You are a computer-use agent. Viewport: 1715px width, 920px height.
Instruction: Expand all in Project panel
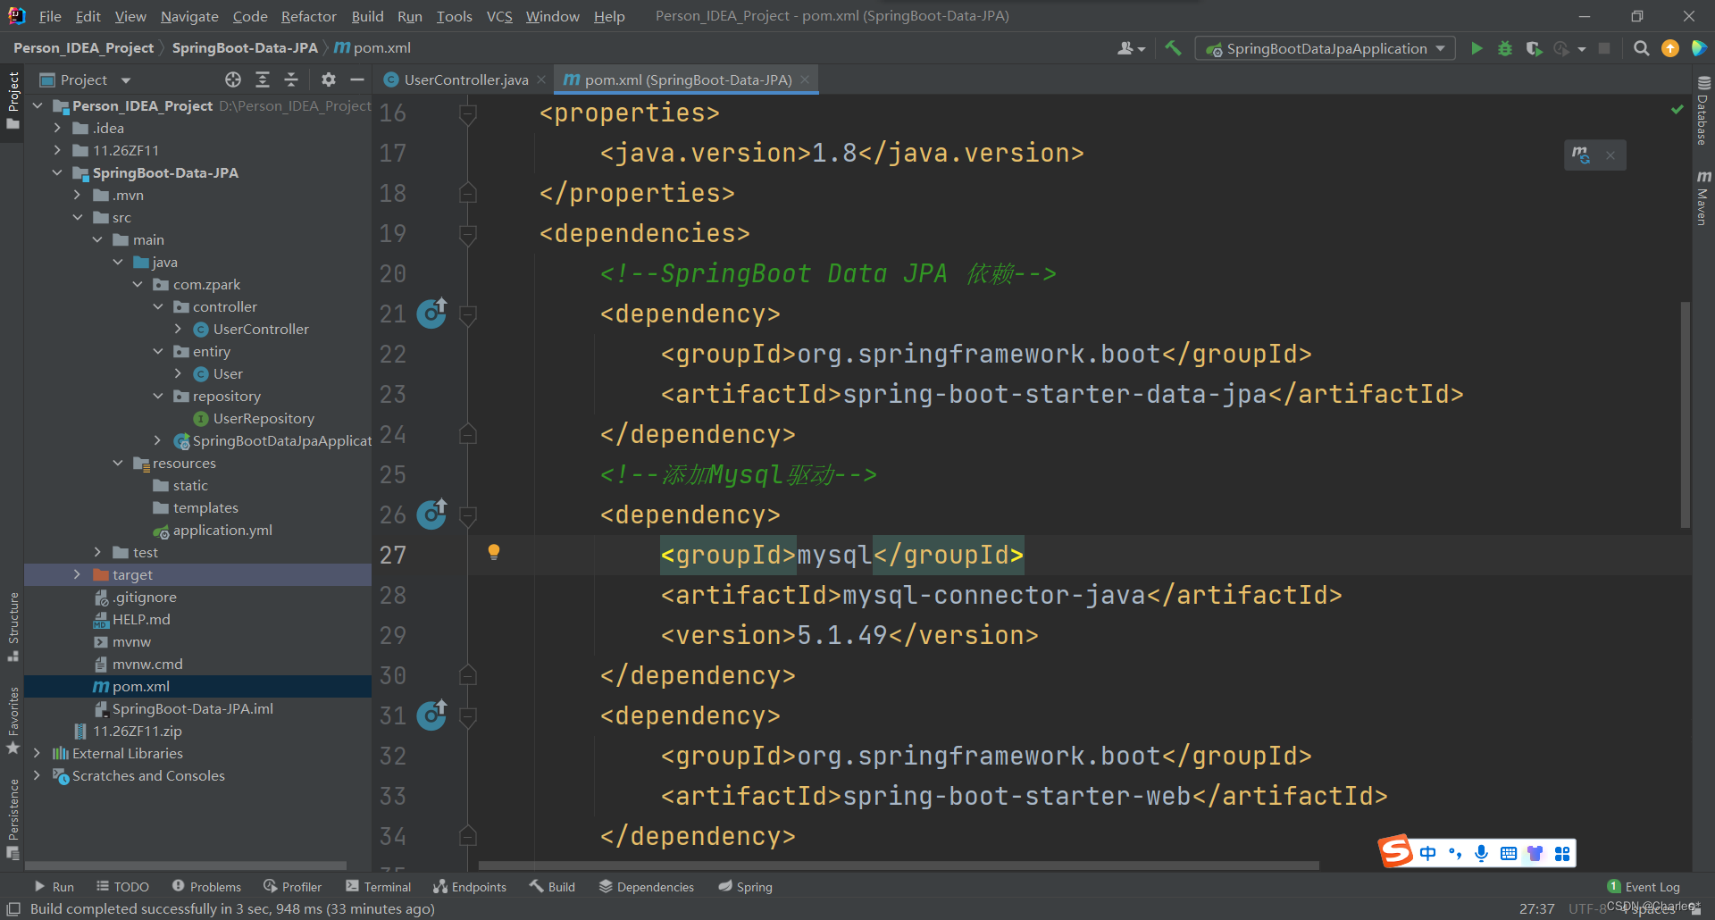tap(263, 79)
